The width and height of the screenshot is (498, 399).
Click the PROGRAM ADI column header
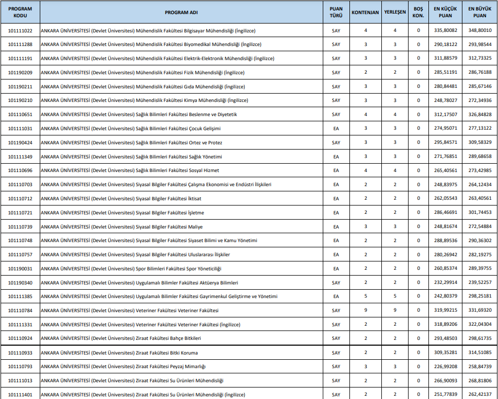pyautogui.click(x=180, y=12)
